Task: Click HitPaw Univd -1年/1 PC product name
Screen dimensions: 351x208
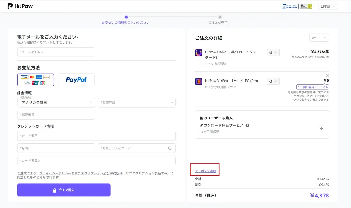Action: point(231,55)
